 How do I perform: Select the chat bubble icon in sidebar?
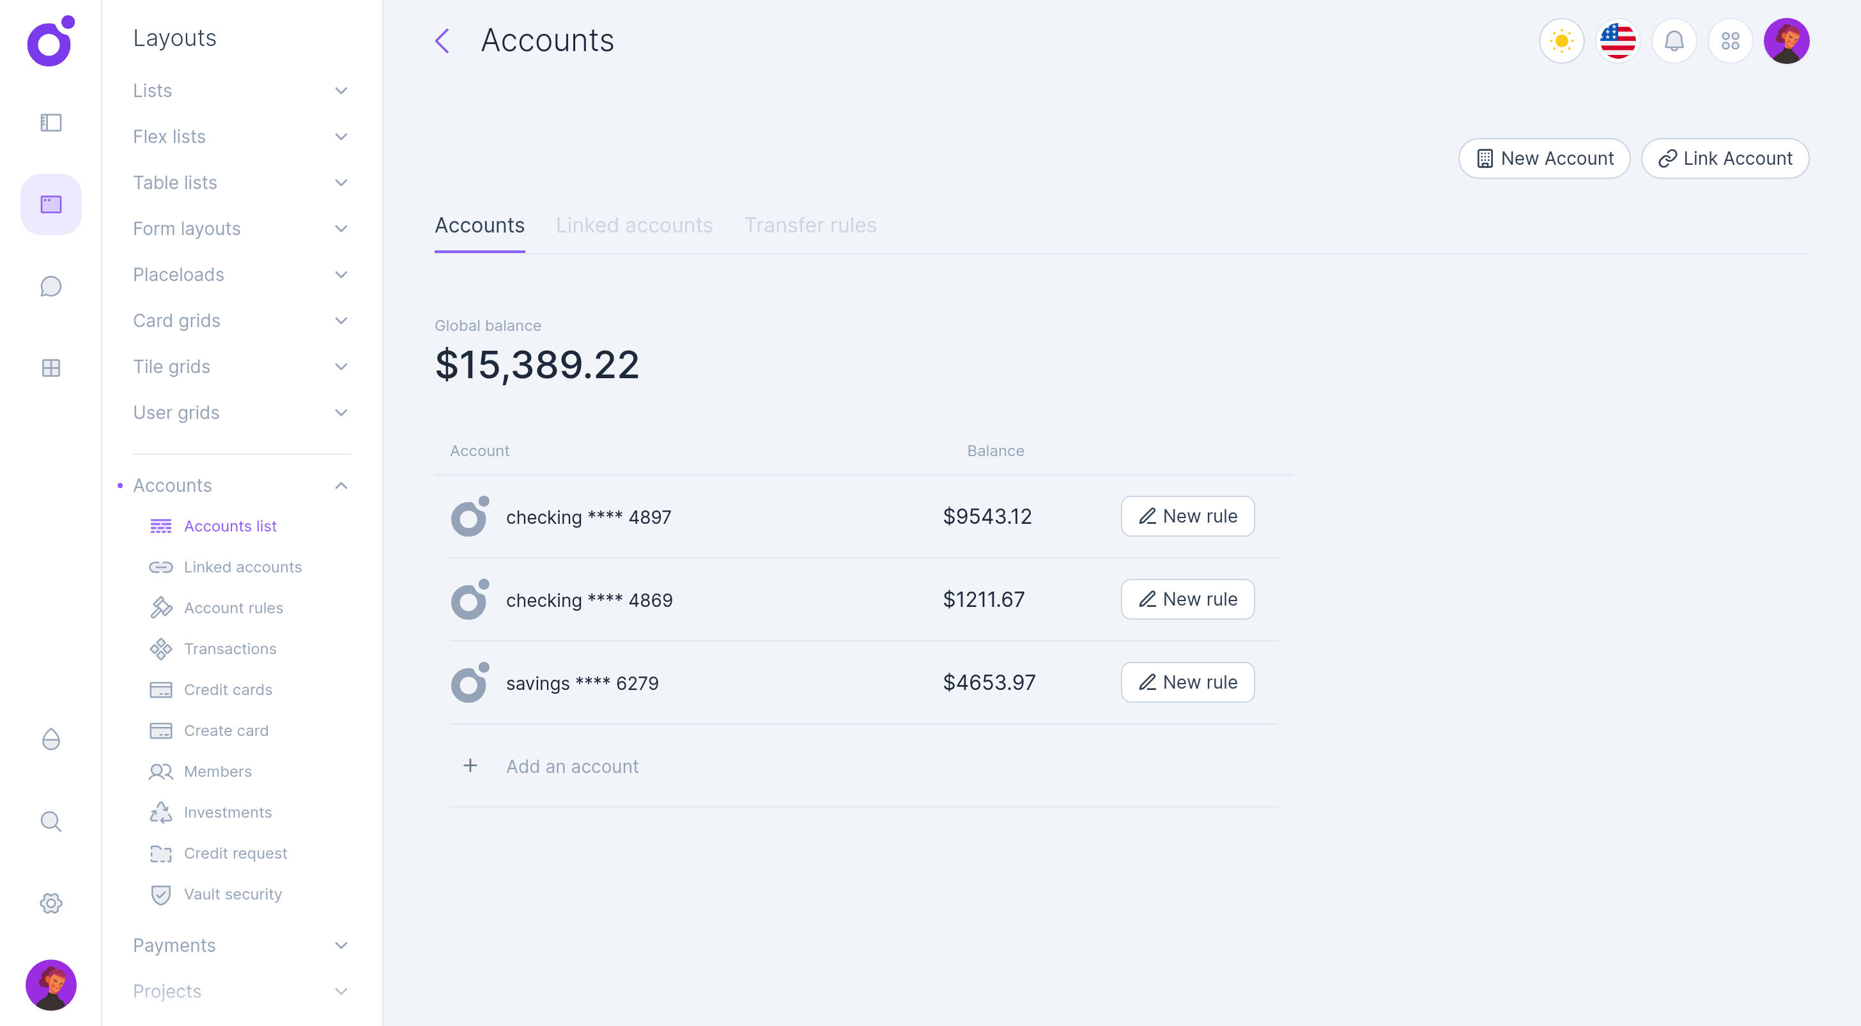50,286
